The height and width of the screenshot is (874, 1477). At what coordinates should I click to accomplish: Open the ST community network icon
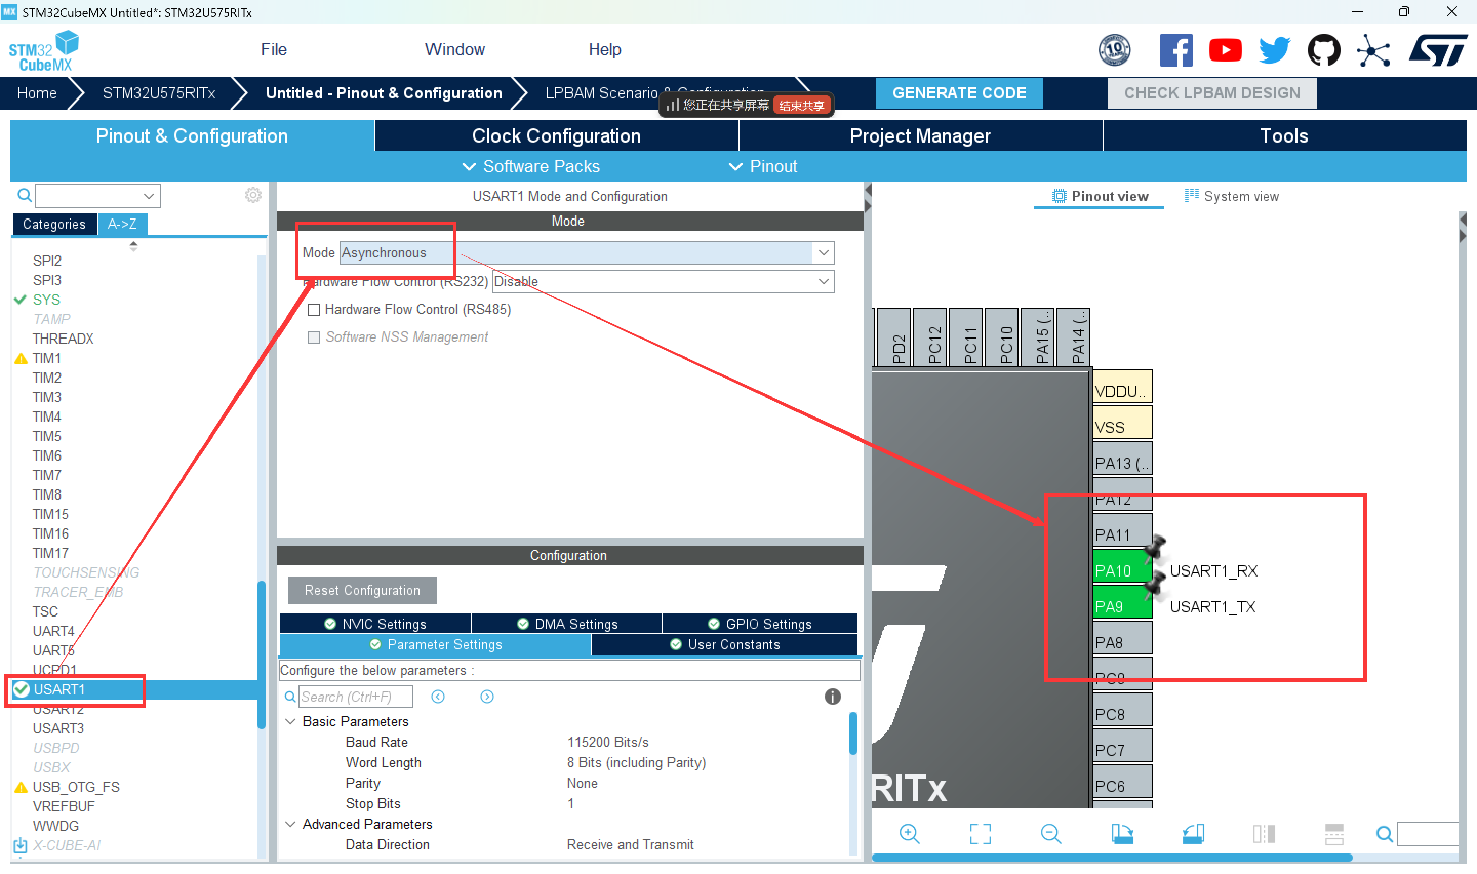[x=1373, y=50]
